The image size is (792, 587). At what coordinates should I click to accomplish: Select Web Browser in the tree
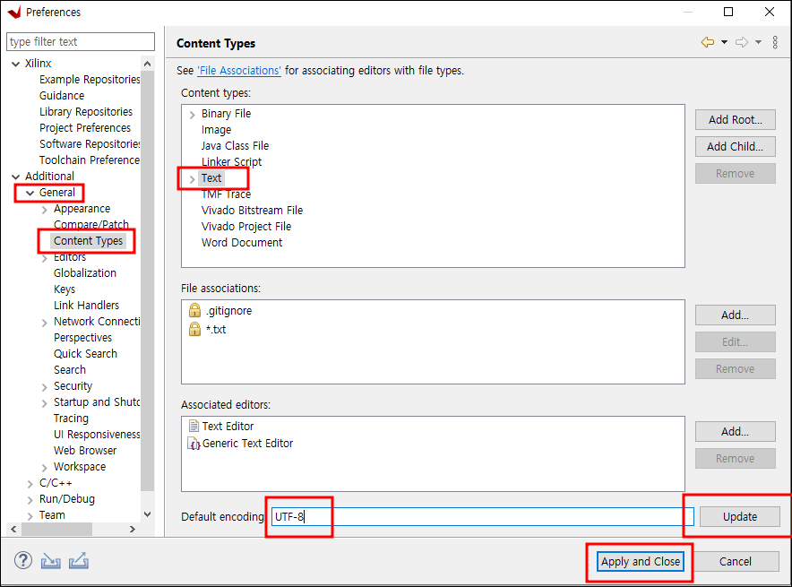click(x=85, y=451)
